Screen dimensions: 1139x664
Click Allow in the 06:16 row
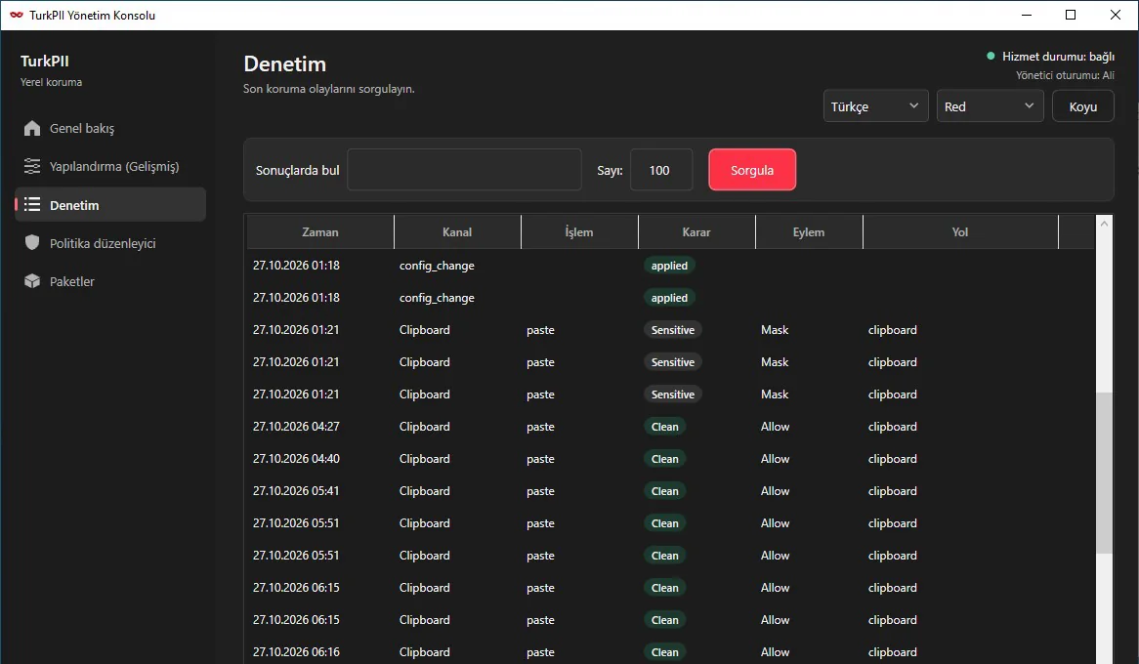[775, 652]
